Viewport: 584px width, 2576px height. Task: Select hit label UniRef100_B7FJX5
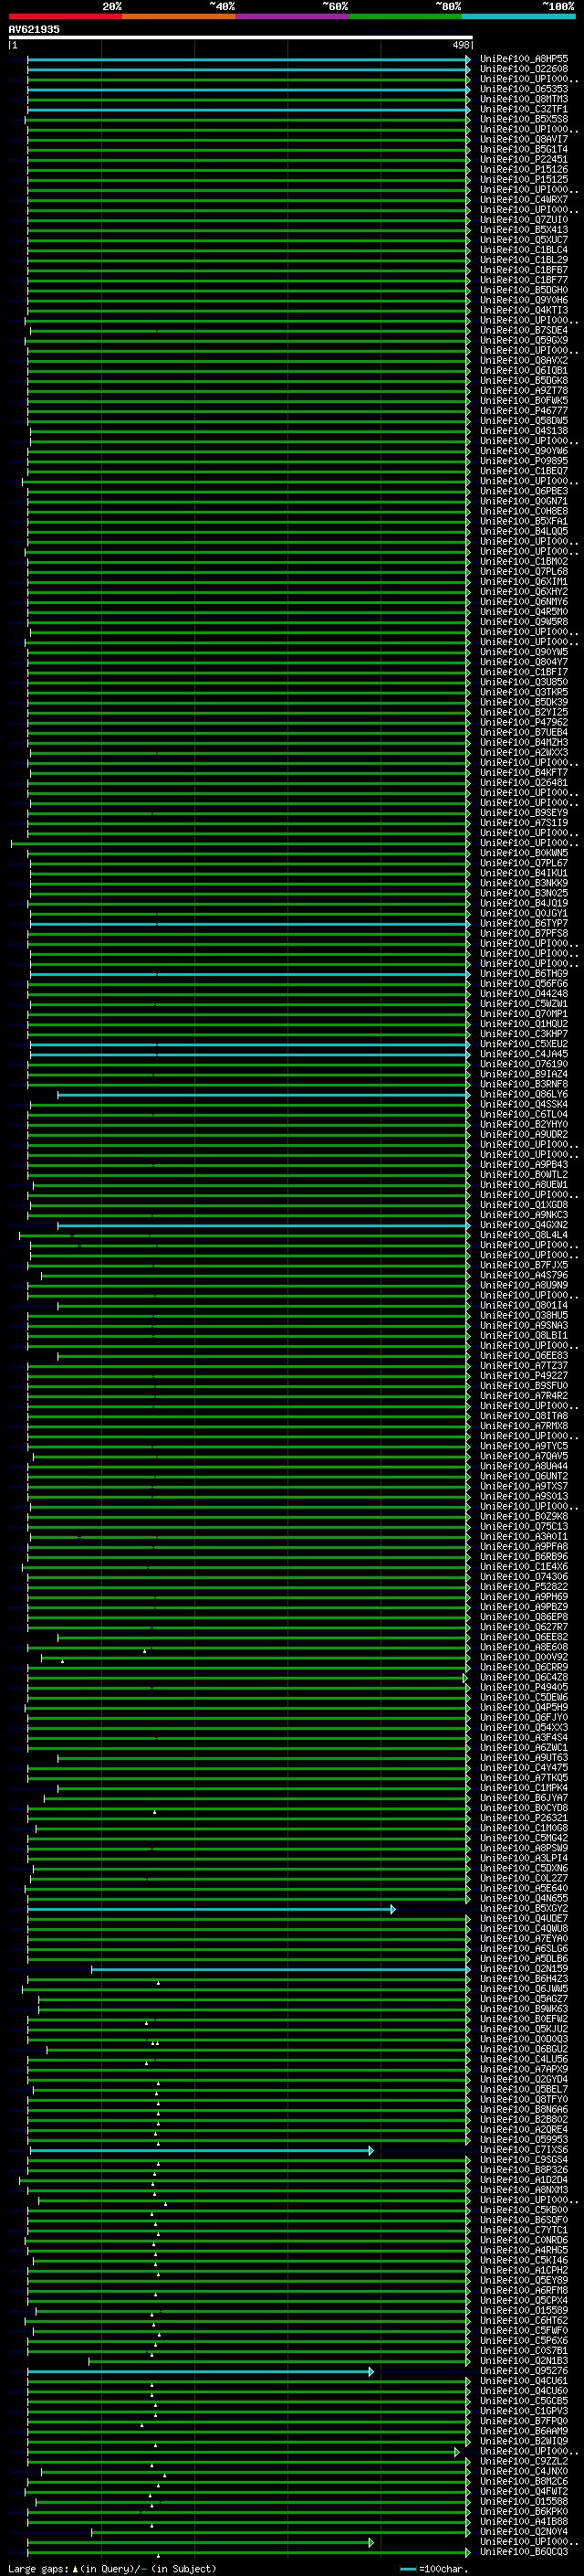pyautogui.click(x=524, y=1265)
